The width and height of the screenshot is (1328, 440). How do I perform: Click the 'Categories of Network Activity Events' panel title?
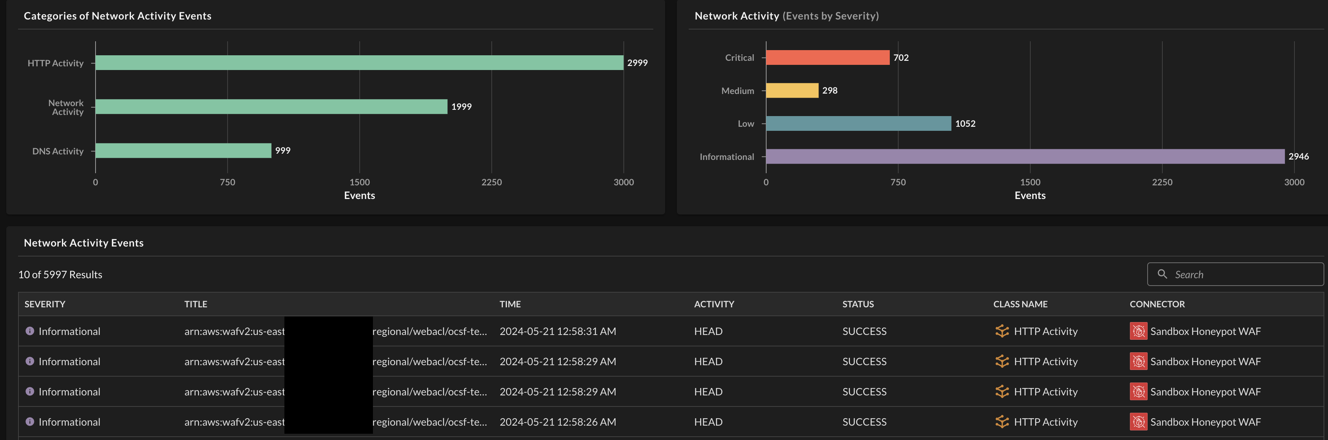tap(118, 16)
